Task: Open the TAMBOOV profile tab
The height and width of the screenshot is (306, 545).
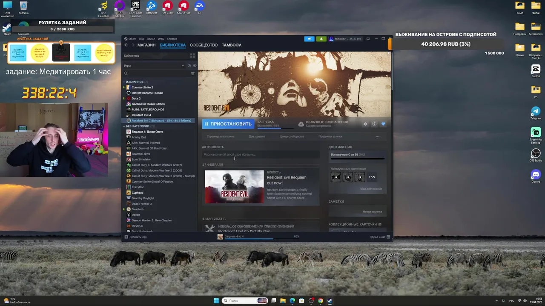Action: 231,45
